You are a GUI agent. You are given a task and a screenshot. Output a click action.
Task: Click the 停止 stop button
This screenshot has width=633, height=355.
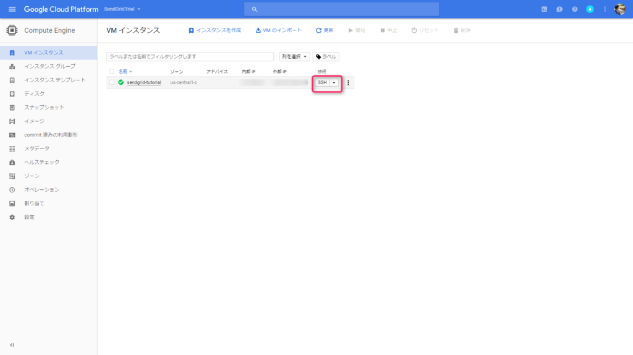pyautogui.click(x=388, y=30)
